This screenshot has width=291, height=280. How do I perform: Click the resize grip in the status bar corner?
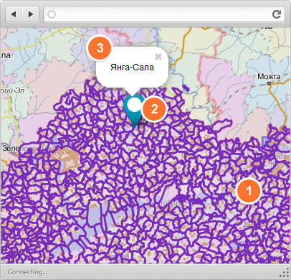point(284,273)
